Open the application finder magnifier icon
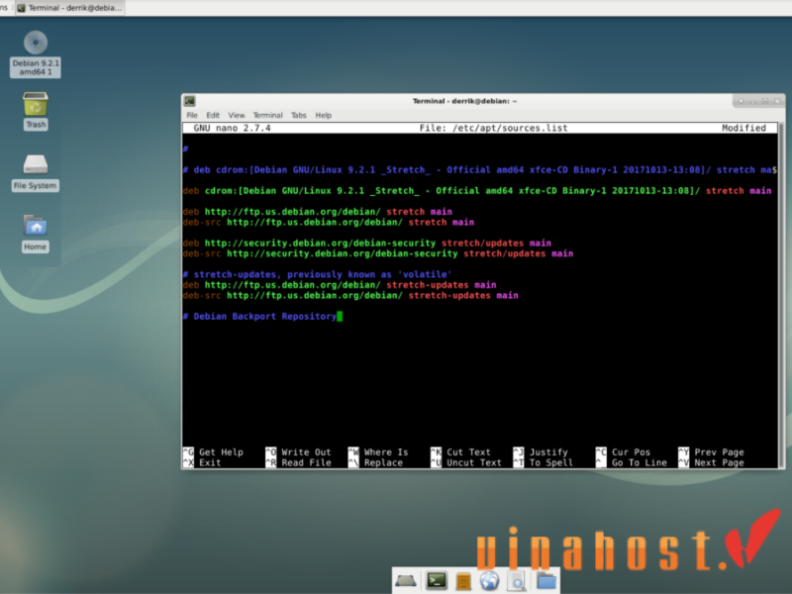The width and height of the screenshot is (792, 594). pos(517,582)
